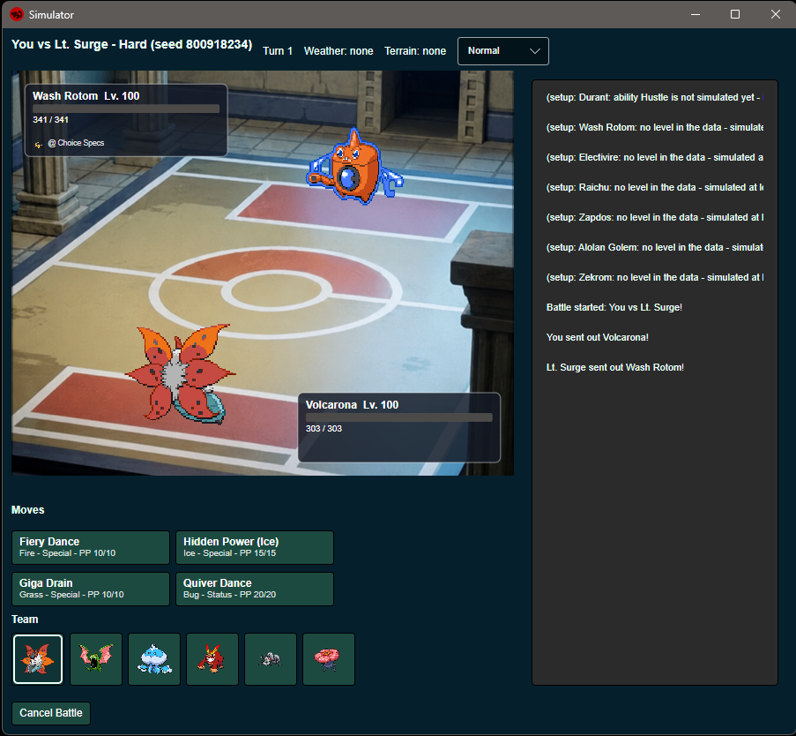
Task: Click the Wash Rotom Lv. 100 name
Action: [x=86, y=95]
